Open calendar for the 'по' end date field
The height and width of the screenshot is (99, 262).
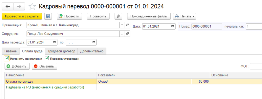pos(94,42)
